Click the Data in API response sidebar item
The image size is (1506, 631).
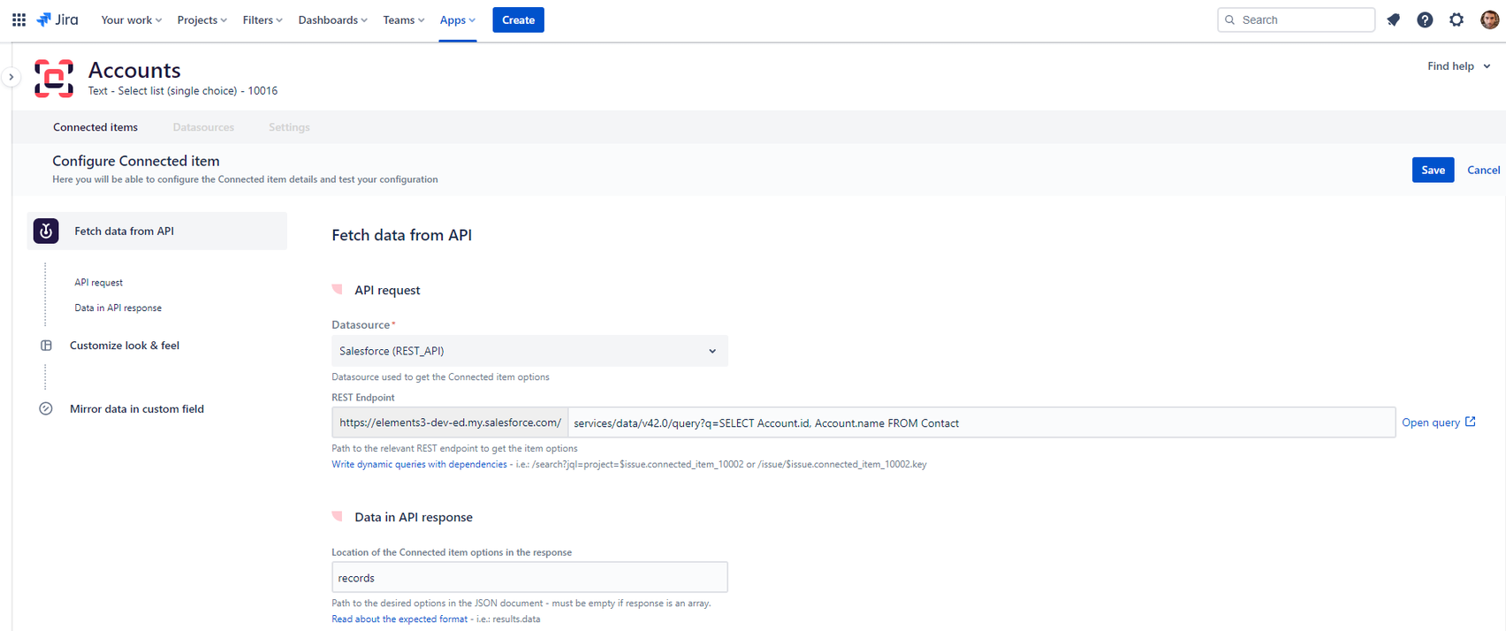(118, 308)
